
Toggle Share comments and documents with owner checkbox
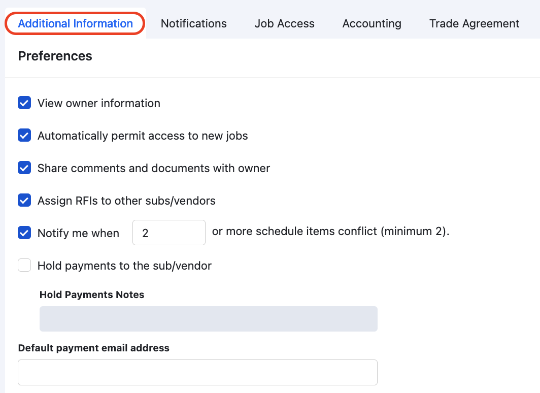click(x=24, y=168)
